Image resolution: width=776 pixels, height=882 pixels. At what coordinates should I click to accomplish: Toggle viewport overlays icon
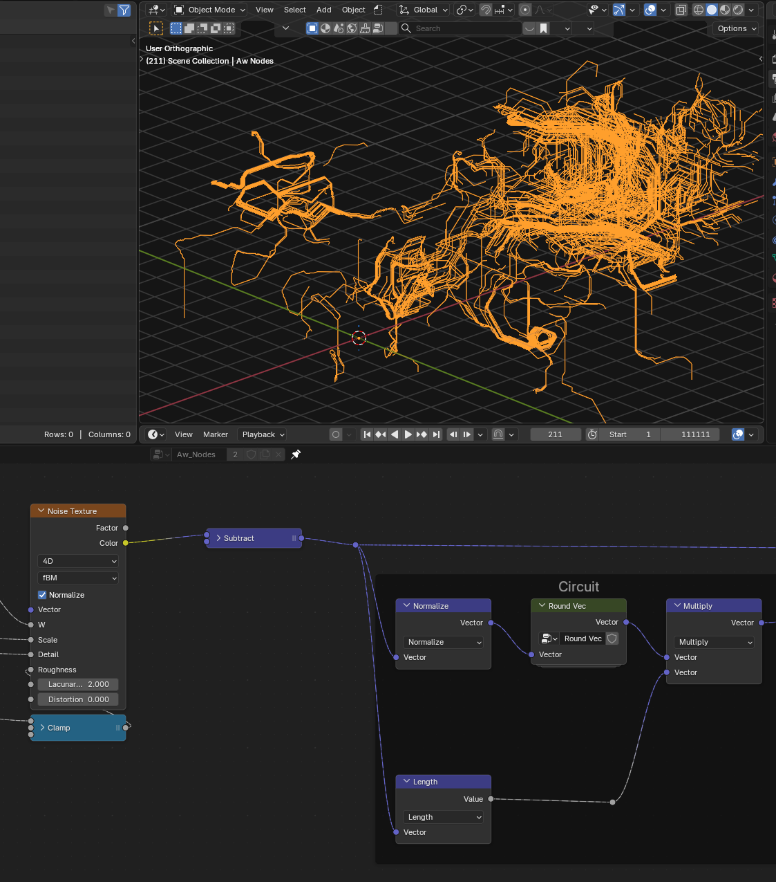[x=650, y=10]
